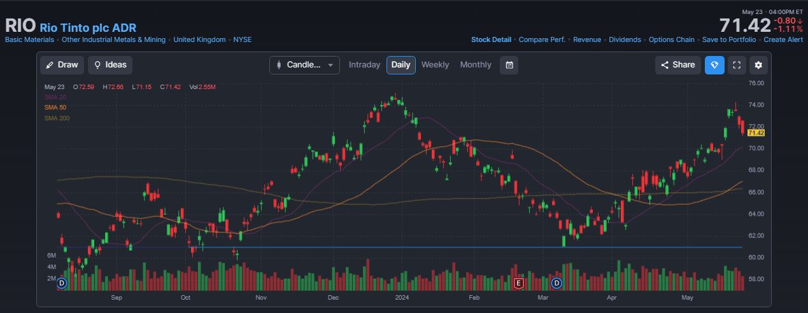Click the 71.42 last price quote
808x313 pixels.
(745, 25)
